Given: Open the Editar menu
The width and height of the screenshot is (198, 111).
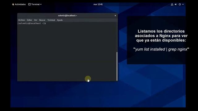Looking at the screenshot, I should point(29,20).
